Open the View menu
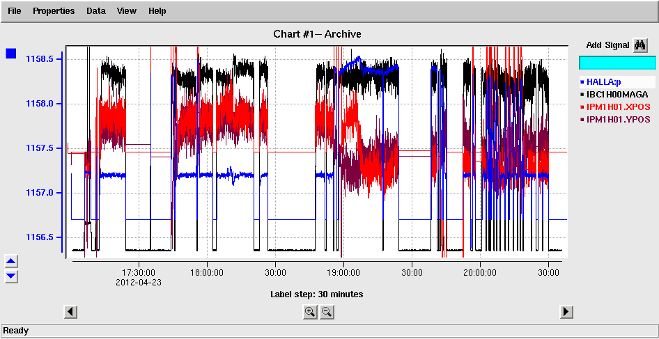The width and height of the screenshot is (659, 339). [127, 11]
